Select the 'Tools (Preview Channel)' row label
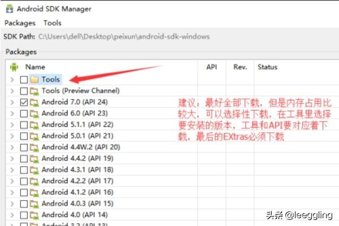Screen dimensions: 339x226 pos(81,91)
